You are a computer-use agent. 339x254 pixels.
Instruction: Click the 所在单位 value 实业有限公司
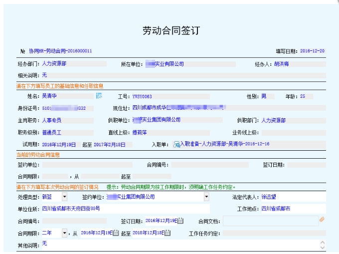tap(169, 64)
